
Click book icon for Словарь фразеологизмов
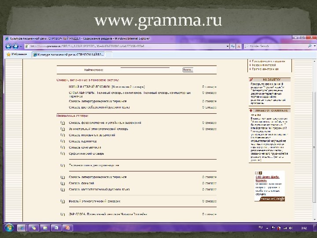[63, 123]
